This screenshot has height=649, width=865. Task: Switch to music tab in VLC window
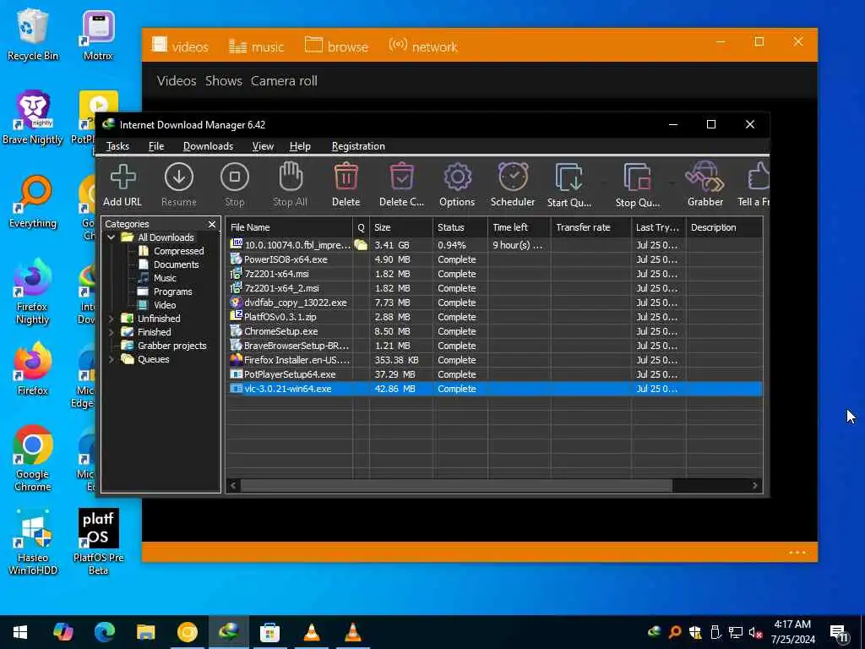(x=257, y=46)
